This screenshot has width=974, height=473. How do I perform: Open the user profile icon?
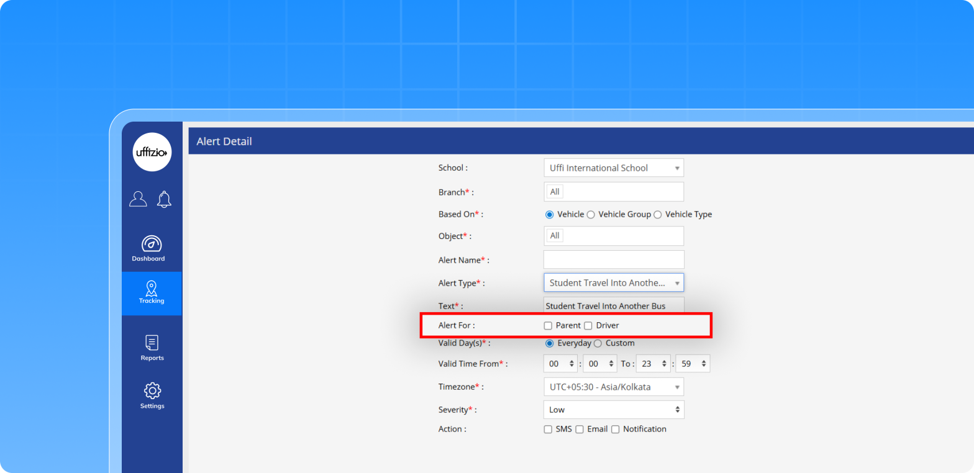tap(138, 199)
